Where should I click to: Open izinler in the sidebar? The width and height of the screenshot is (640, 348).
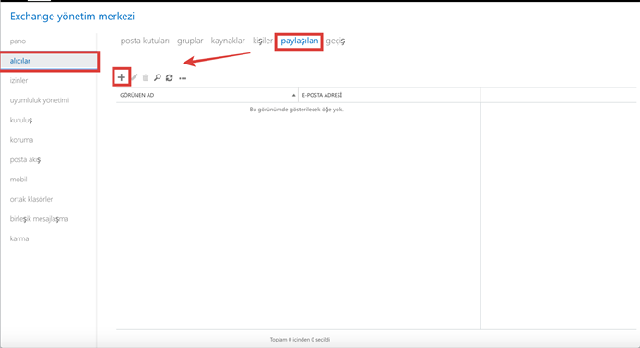[x=18, y=80]
